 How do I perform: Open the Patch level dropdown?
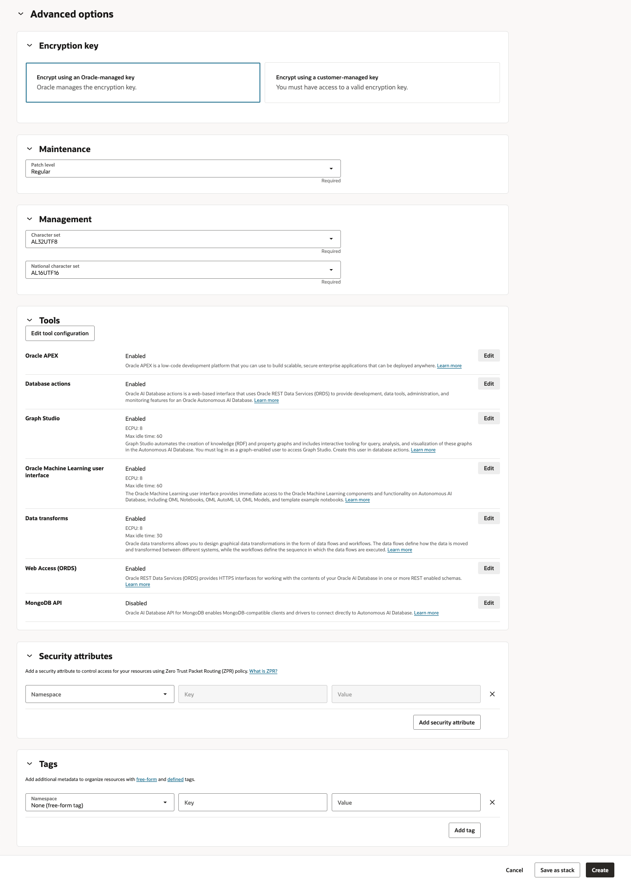point(183,169)
